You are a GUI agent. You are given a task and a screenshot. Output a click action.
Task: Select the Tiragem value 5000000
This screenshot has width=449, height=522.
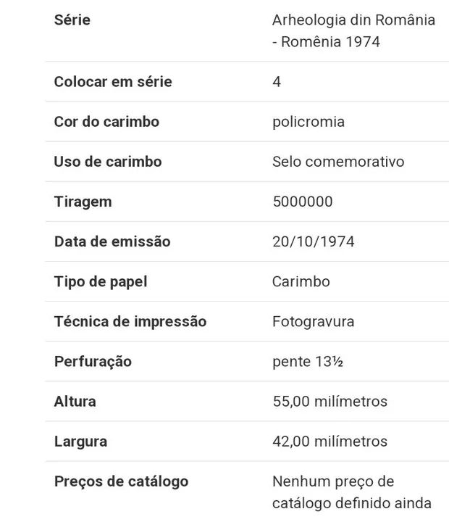pyautogui.click(x=303, y=202)
